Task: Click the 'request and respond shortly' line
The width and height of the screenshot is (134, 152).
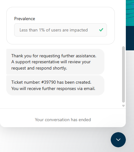Action: [39, 68]
